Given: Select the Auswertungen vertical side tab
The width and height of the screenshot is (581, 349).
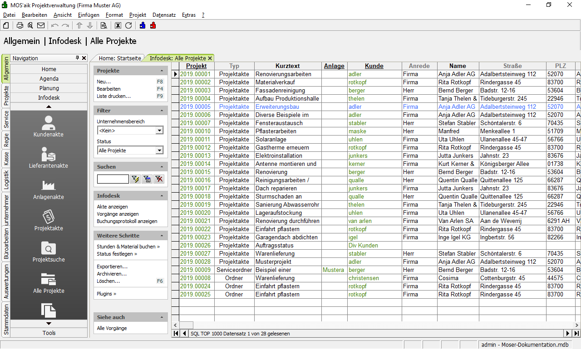Looking at the screenshot, I should 6,282.
